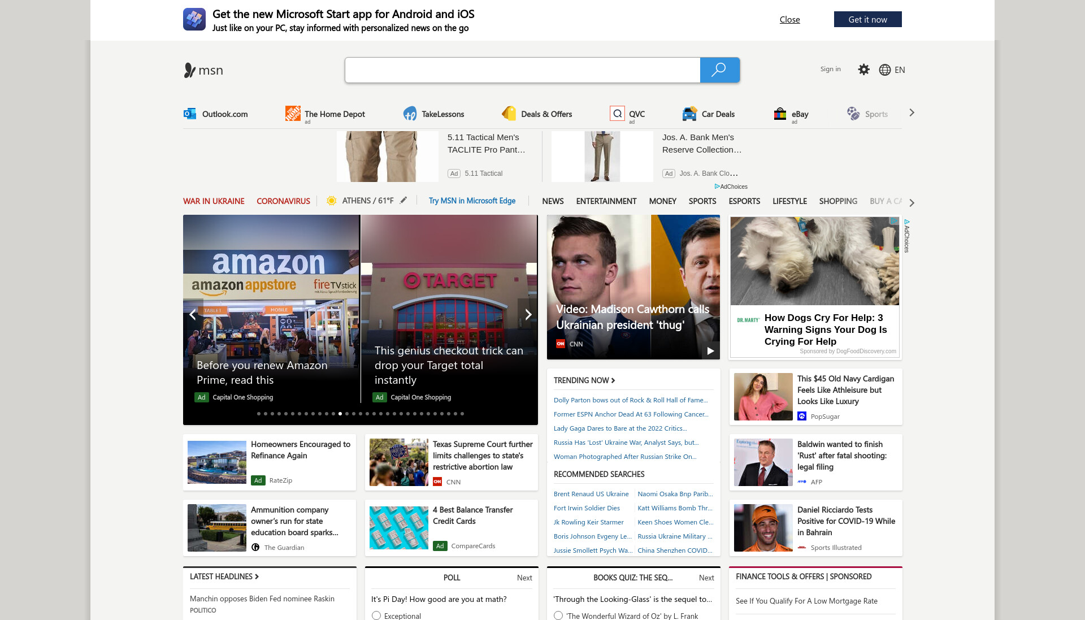Click Next in the Poll card
The height and width of the screenshot is (620, 1085).
524,578
